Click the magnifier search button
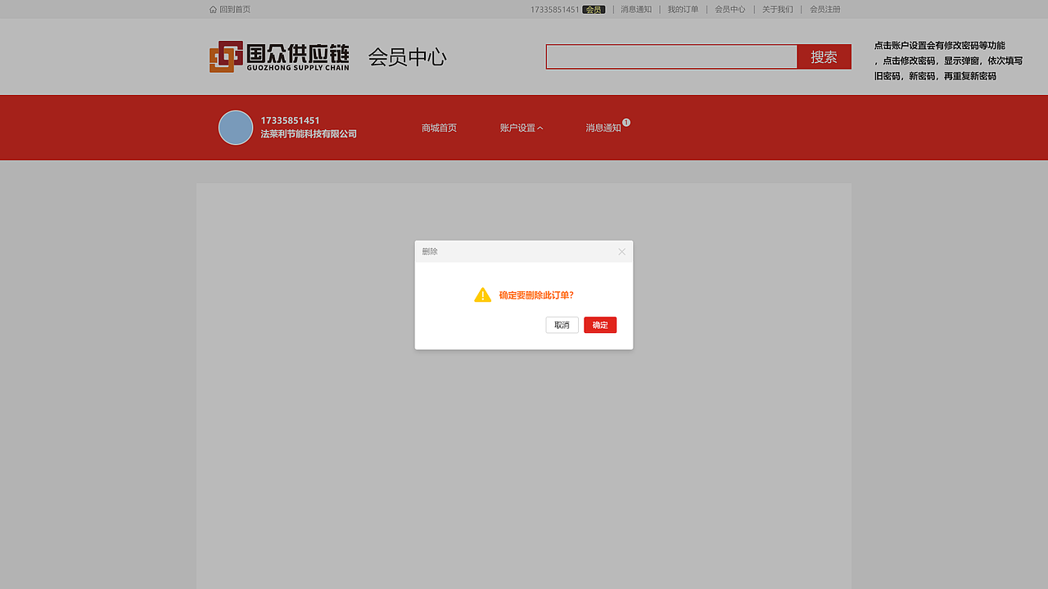This screenshot has width=1048, height=589. (824, 56)
